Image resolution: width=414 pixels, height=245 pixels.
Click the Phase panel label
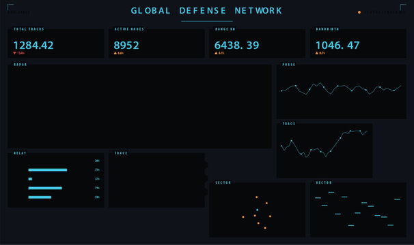coord(289,65)
